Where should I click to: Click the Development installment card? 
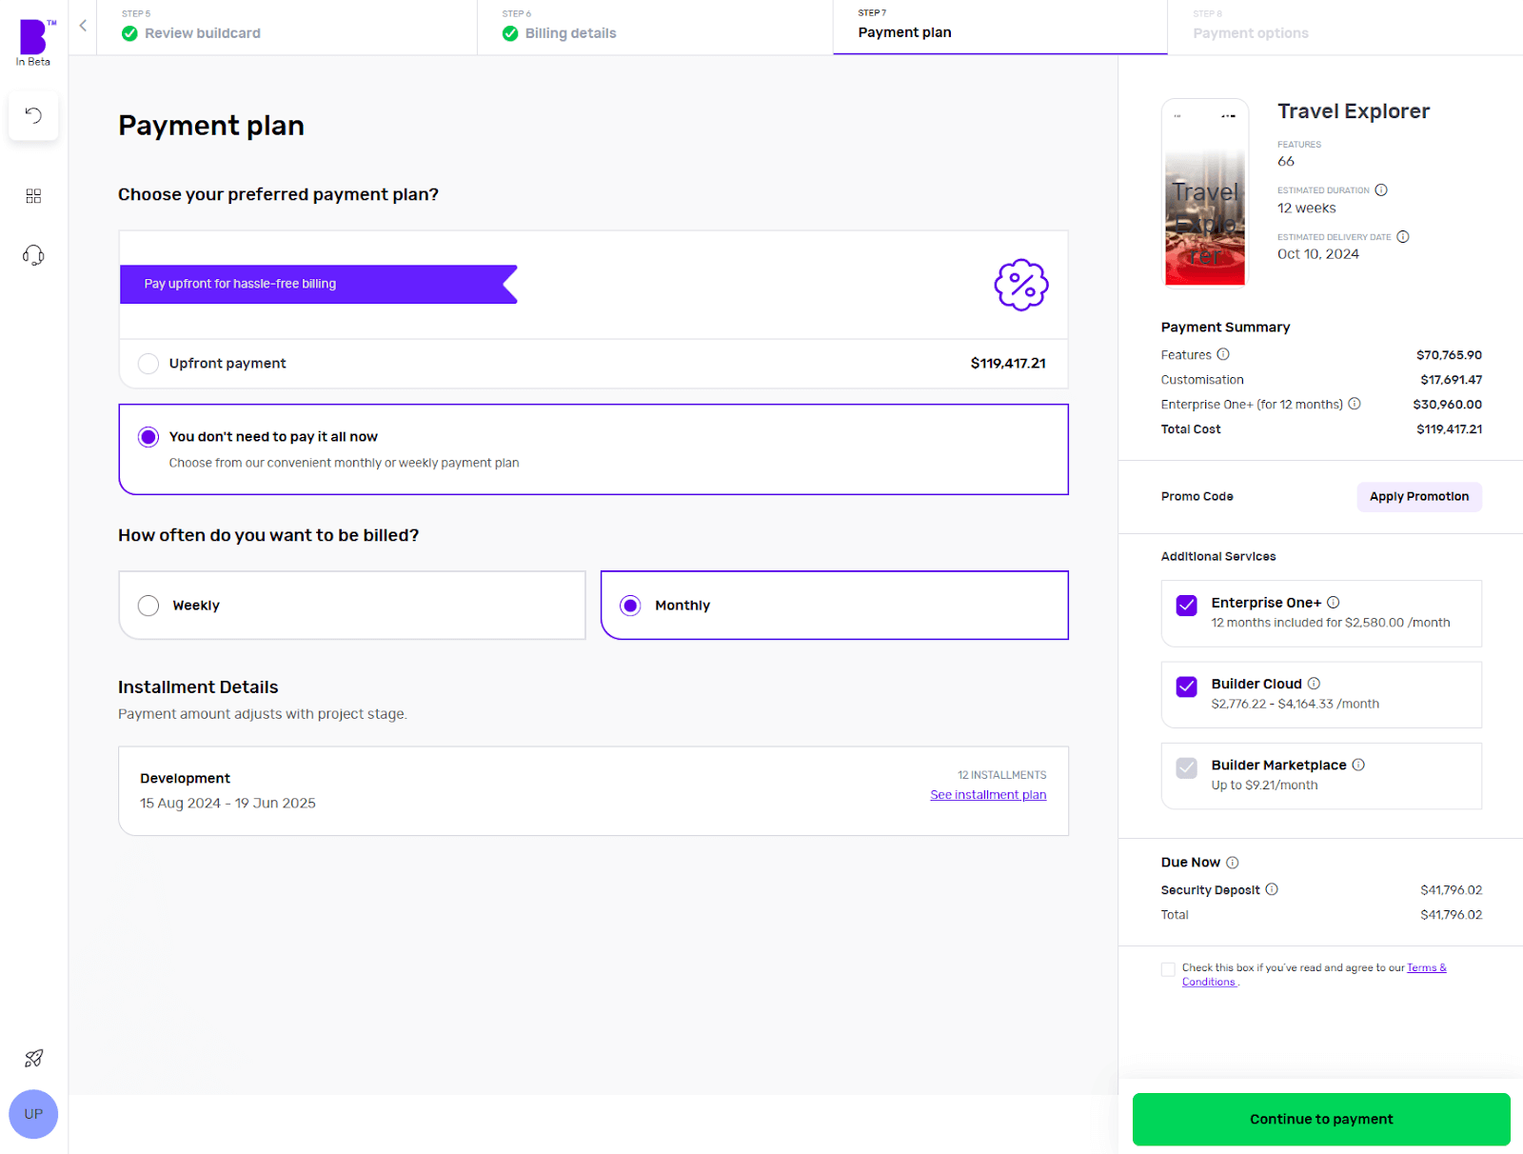tap(593, 791)
